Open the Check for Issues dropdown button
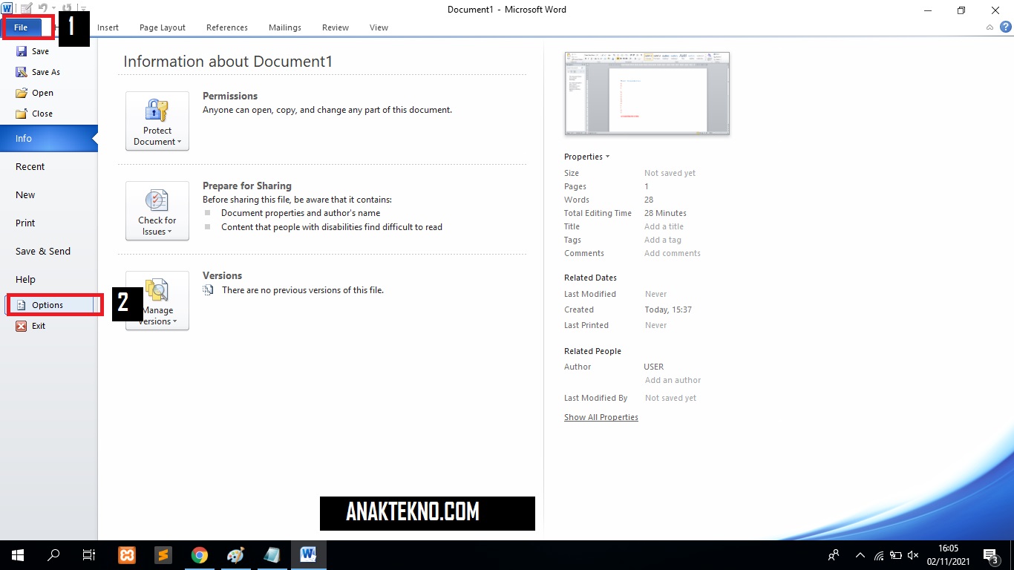 157,211
